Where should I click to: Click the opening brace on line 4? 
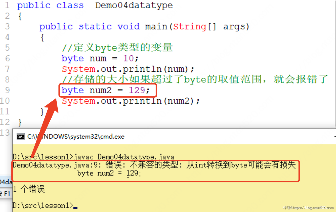(42, 37)
